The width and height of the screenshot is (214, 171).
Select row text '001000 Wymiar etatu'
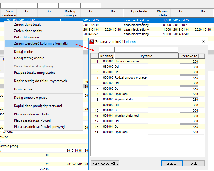coord(118,100)
